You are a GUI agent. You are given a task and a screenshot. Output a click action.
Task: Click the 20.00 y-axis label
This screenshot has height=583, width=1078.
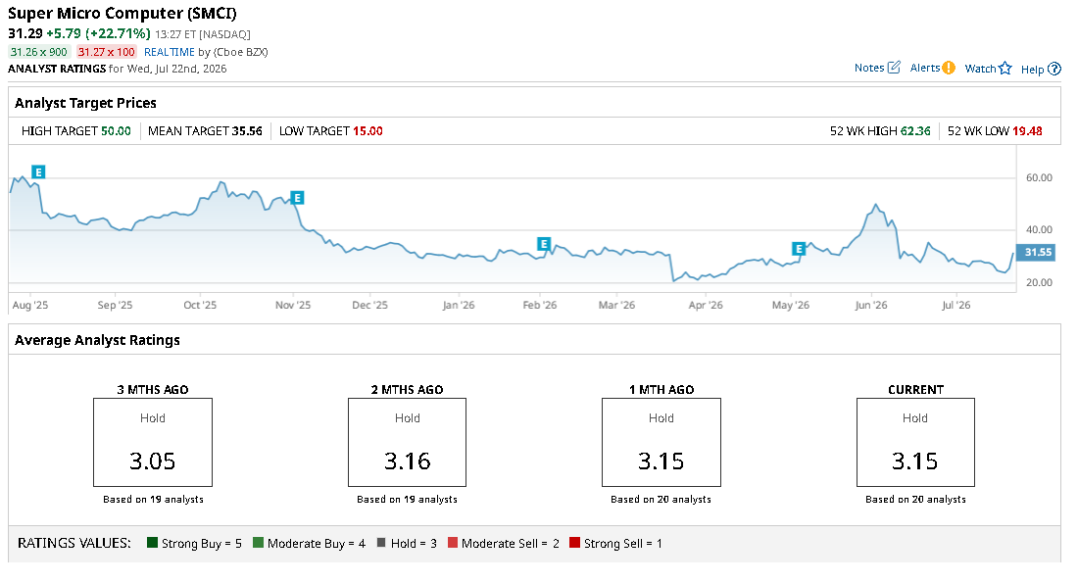[x=1039, y=282]
